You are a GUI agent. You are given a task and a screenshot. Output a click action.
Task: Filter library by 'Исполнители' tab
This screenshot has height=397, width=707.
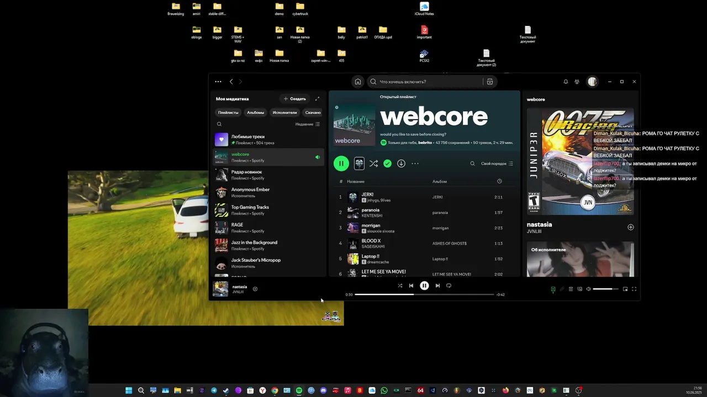pyautogui.click(x=285, y=112)
